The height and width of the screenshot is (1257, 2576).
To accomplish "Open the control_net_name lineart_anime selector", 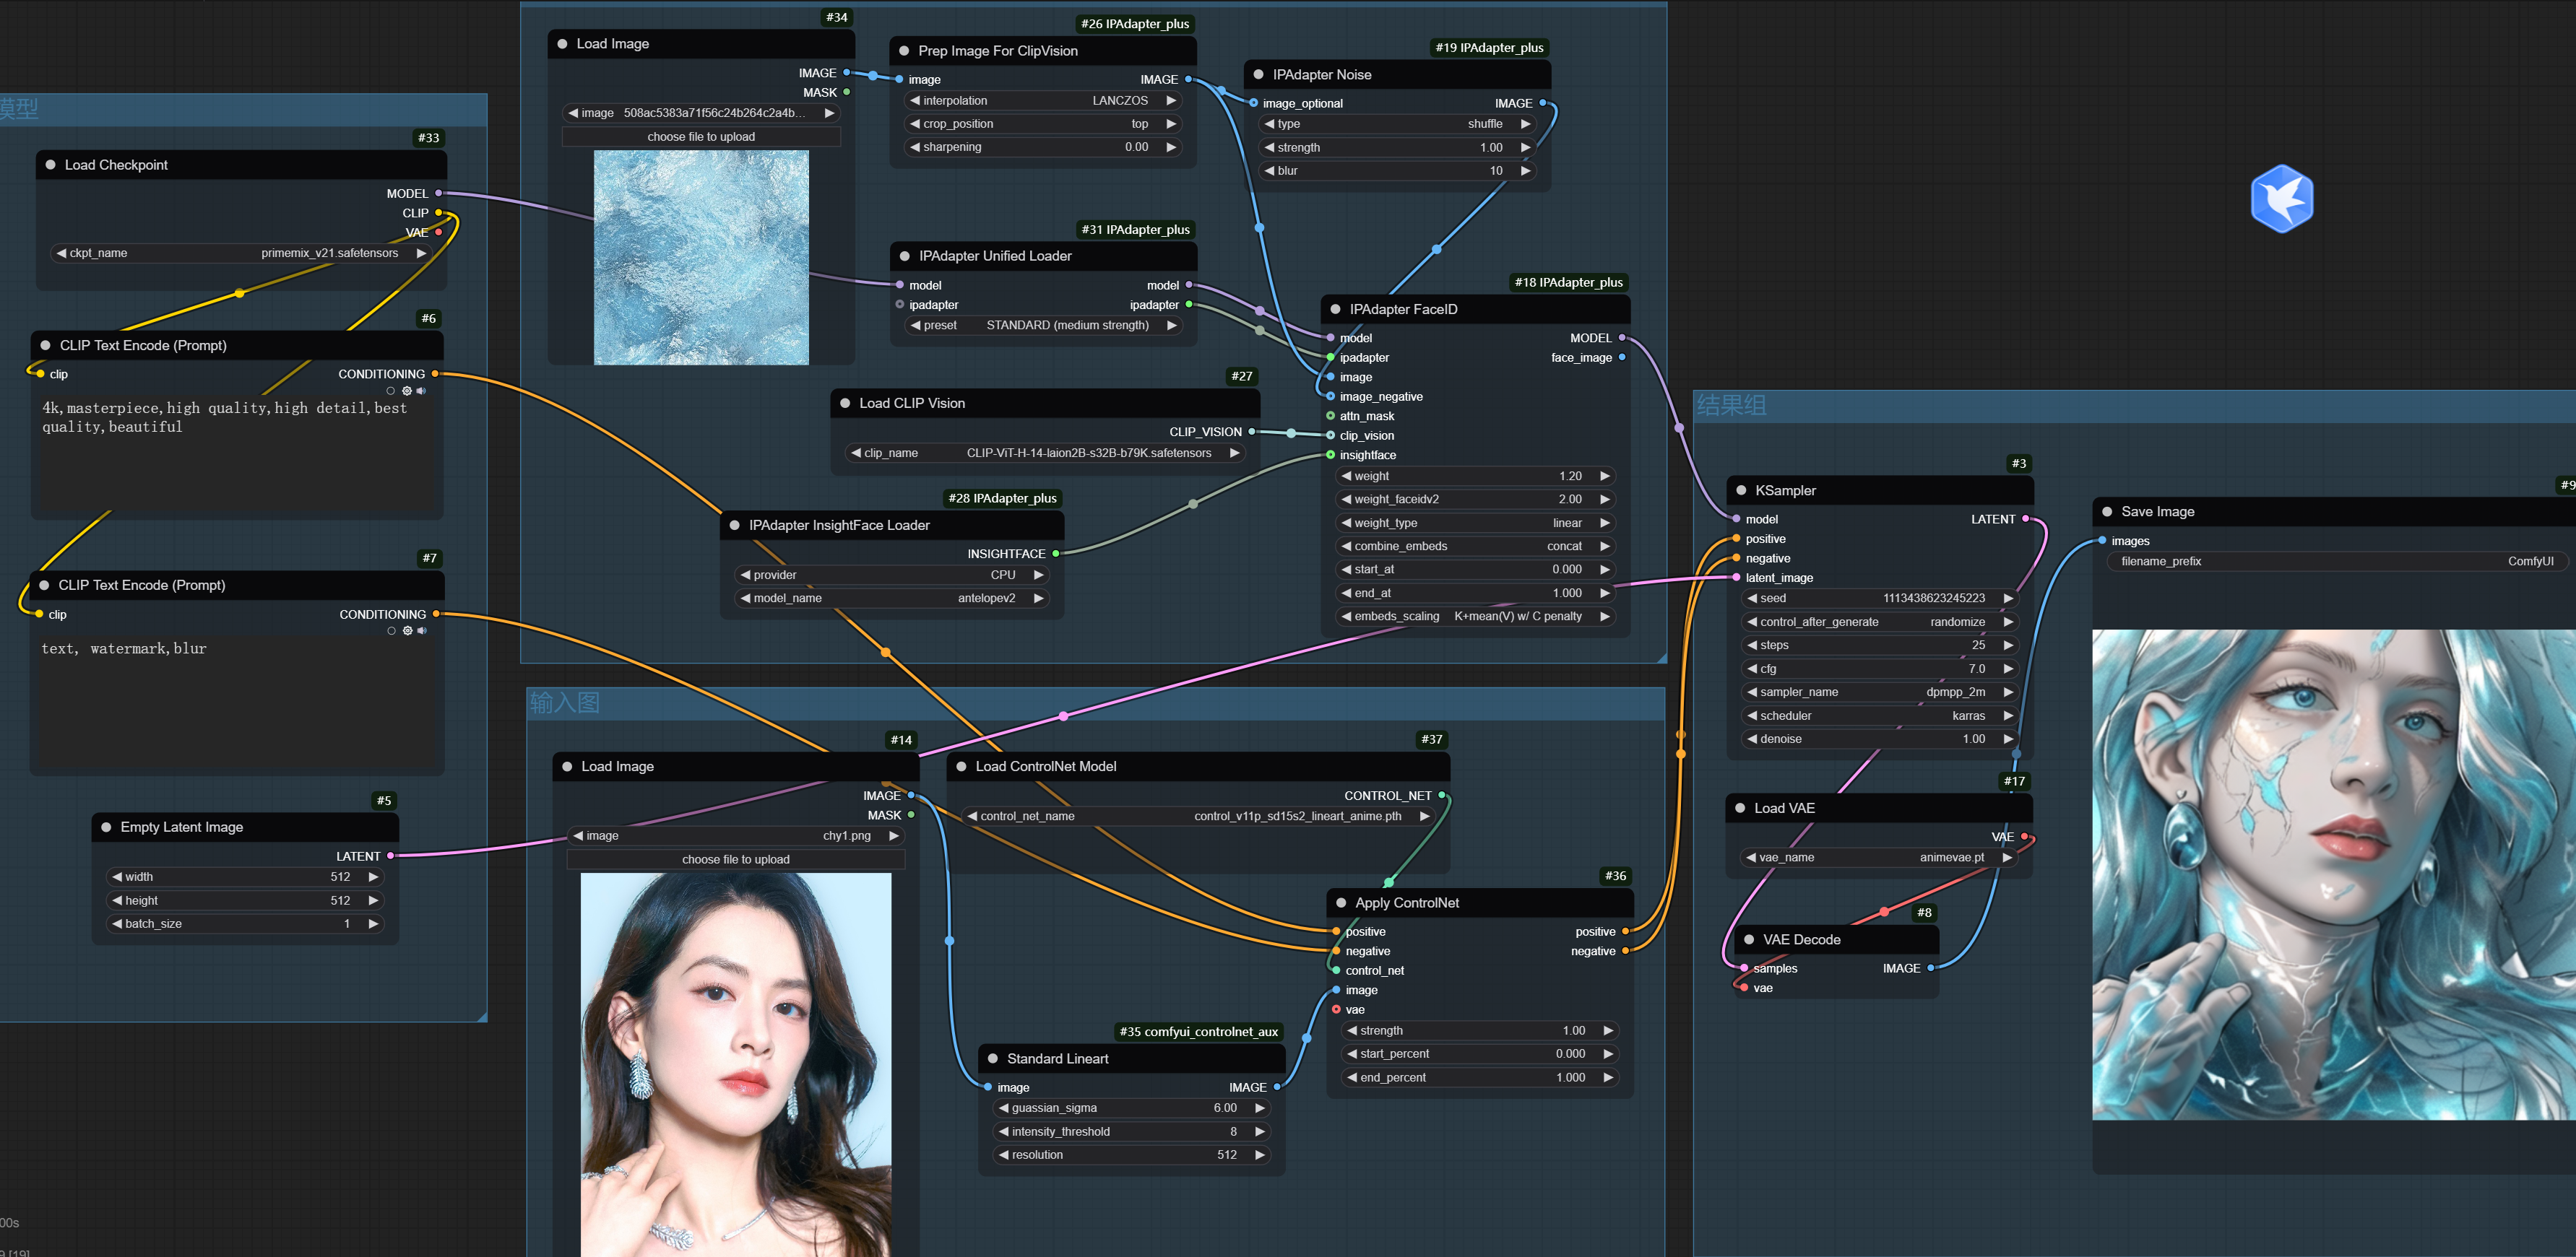I will (1198, 817).
